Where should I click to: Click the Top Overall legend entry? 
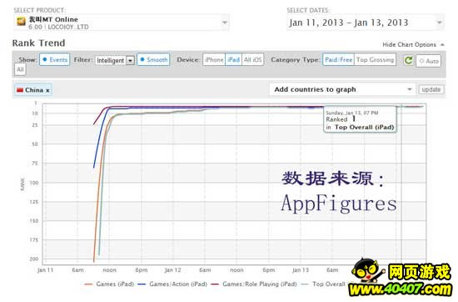[324, 284]
